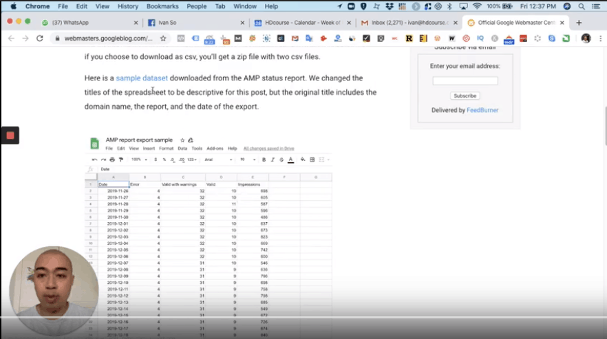Screen dimensions: 607x339
Task: Open a new Chrome tab
Action: coord(579,23)
